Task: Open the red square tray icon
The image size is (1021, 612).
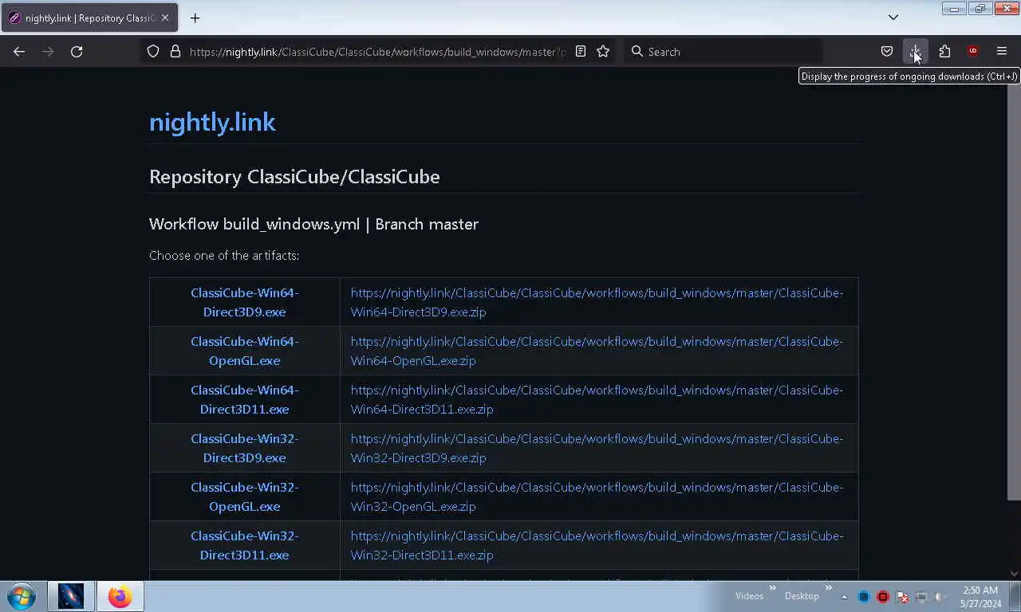Action: pyautogui.click(x=883, y=597)
